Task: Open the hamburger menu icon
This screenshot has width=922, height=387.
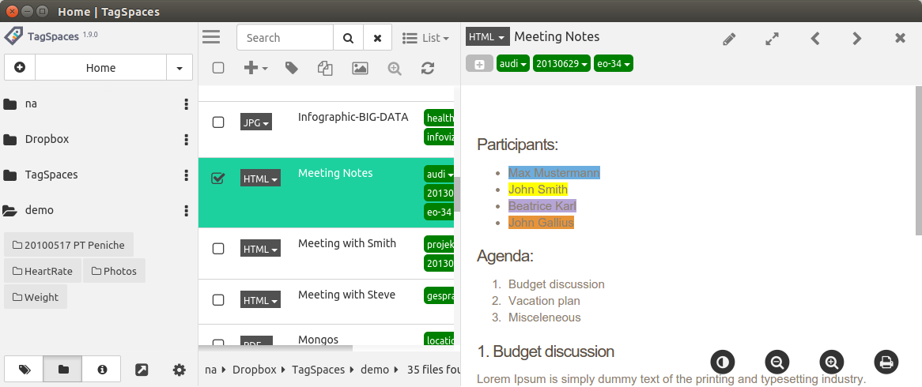Action: point(210,37)
